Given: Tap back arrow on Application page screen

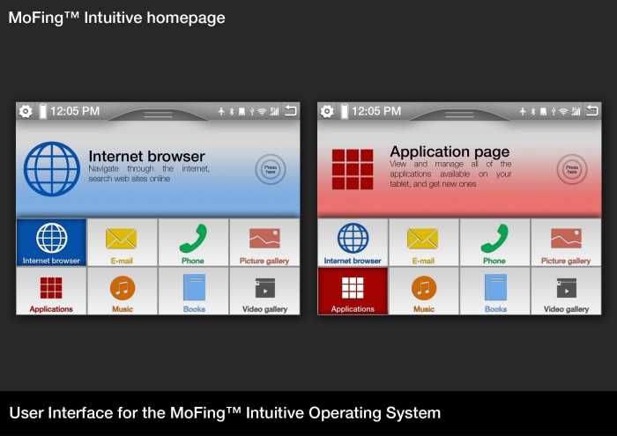Looking at the screenshot, I should tap(590, 111).
